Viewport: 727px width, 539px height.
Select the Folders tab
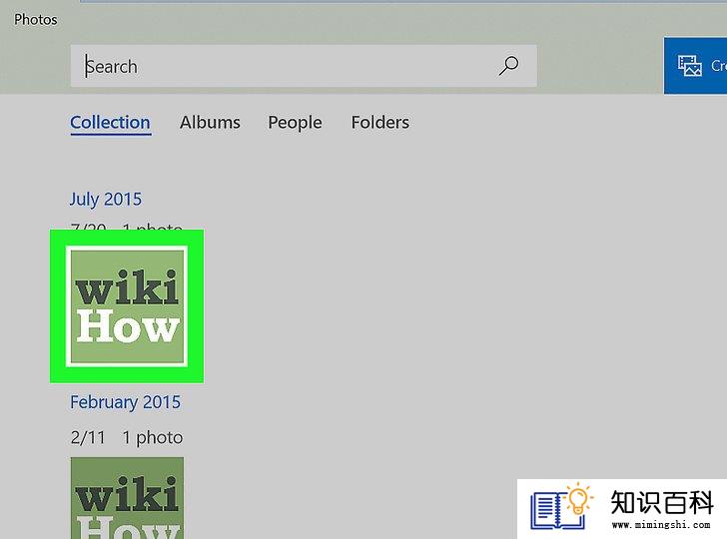click(x=380, y=123)
